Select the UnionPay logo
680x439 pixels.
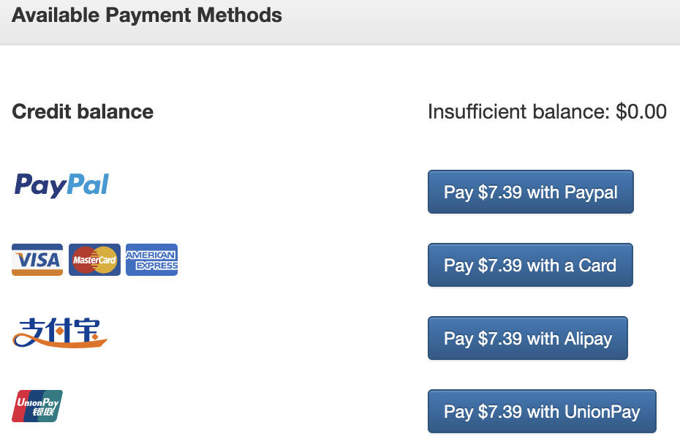tap(37, 406)
